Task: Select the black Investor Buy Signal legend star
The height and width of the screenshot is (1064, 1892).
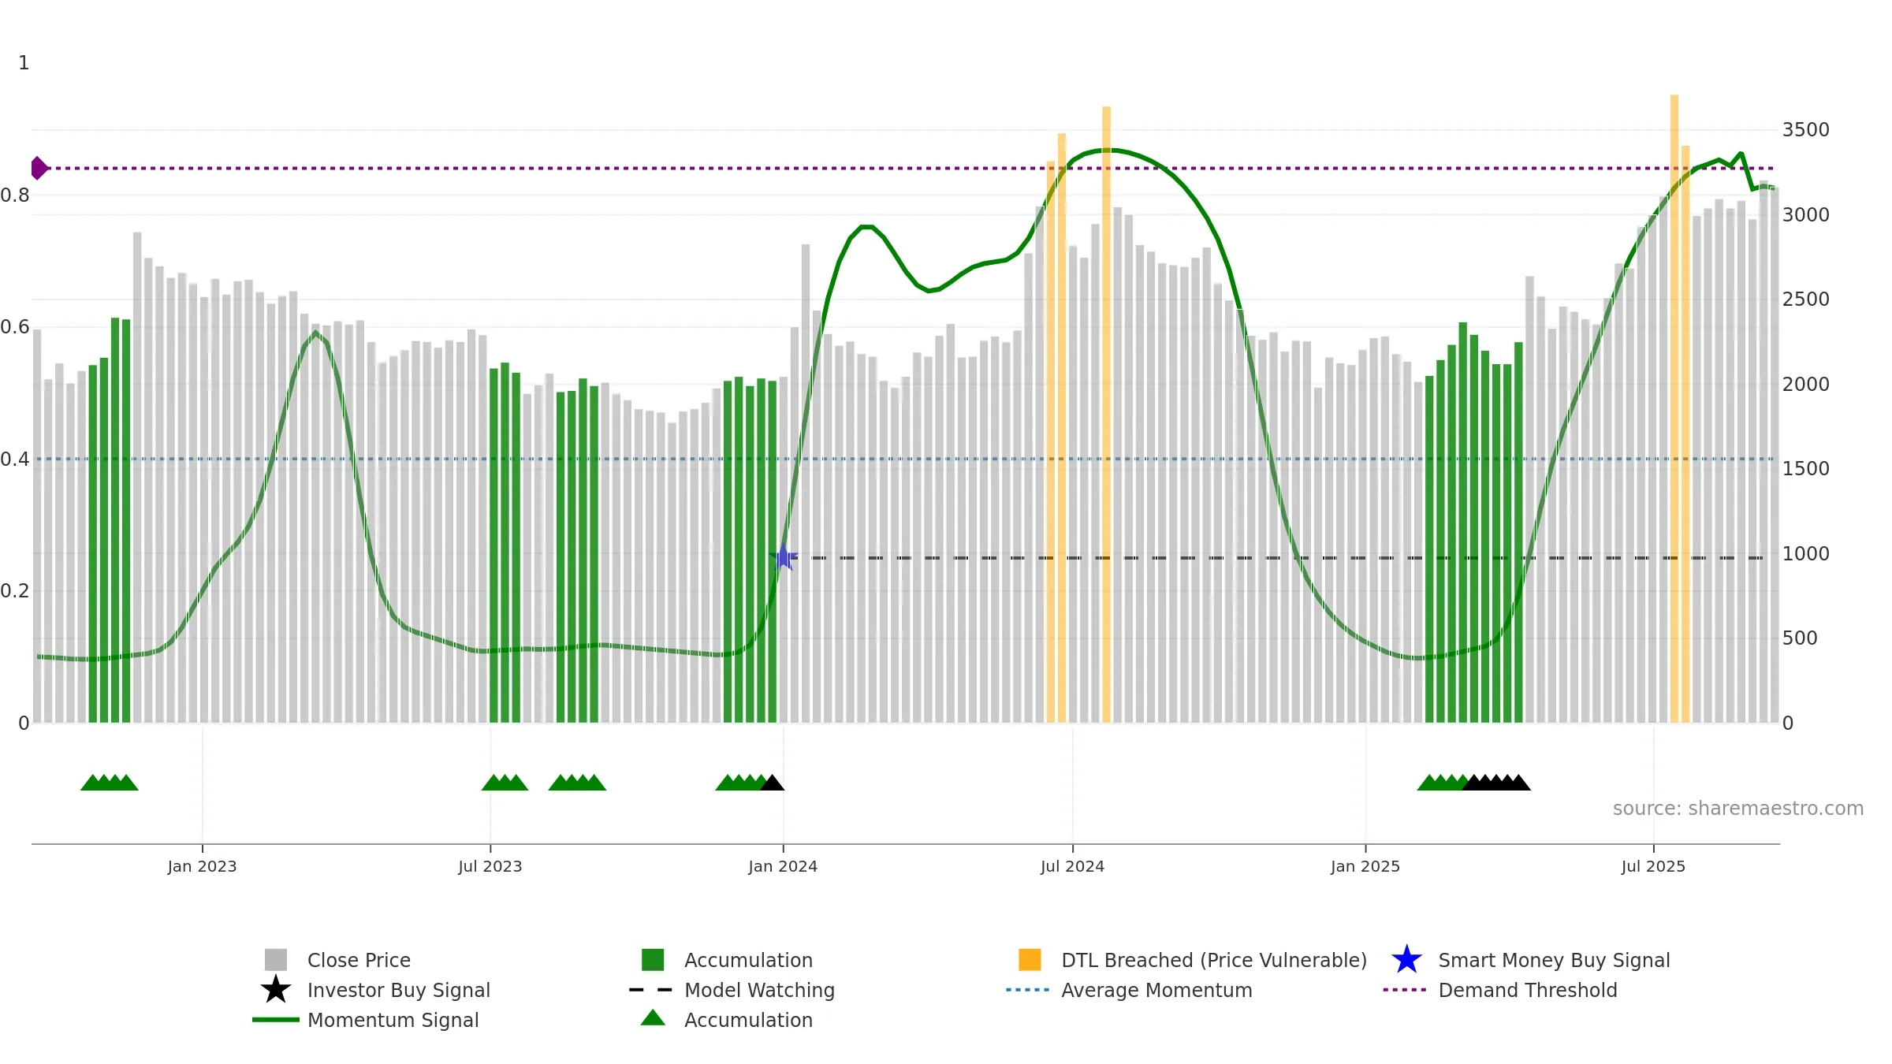Action: [276, 989]
